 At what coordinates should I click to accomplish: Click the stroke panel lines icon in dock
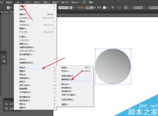point(3,57)
